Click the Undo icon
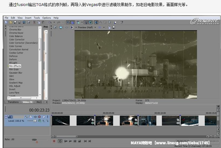 [50, 22]
